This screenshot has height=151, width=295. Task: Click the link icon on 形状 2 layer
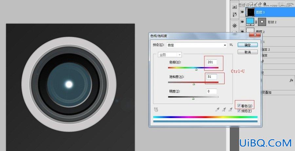(x=256, y=22)
